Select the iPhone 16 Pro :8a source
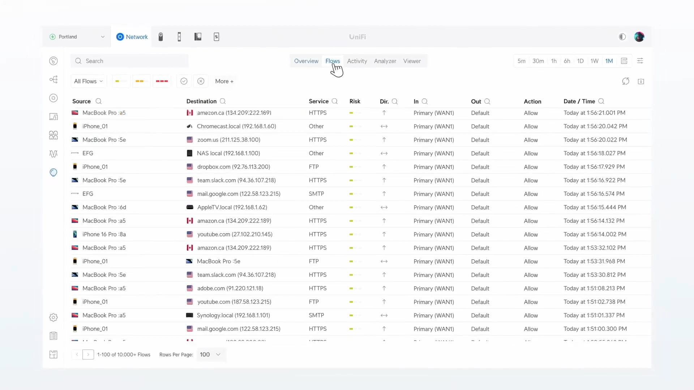 (104, 234)
